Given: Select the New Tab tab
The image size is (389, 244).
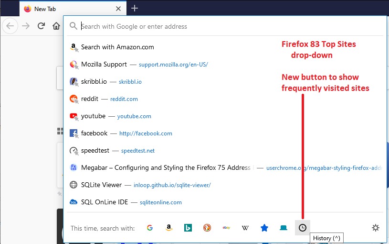Looking at the screenshot, I should pyautogui.click(x=73, y=9).
